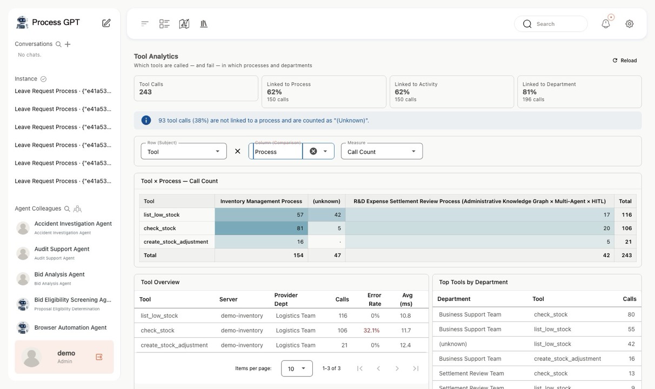655x389 pixels.
Task: Open the notifications bell
Action: [x=606, y=24]
